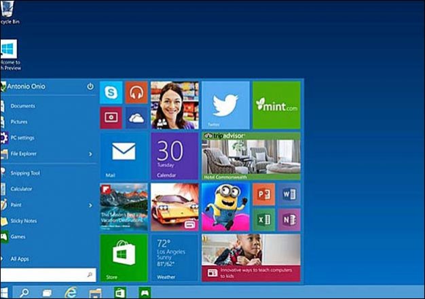Screen dimensions: 425x299
Task: Click the Start menu search box
Action: point(48,275)
